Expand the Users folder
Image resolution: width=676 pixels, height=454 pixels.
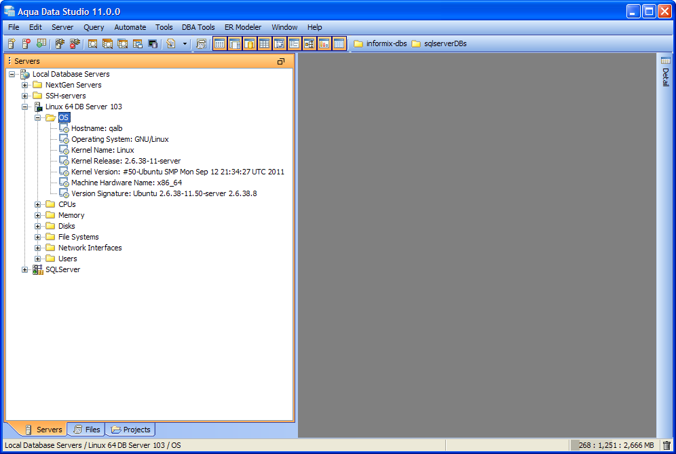click(x=38, y=259)
